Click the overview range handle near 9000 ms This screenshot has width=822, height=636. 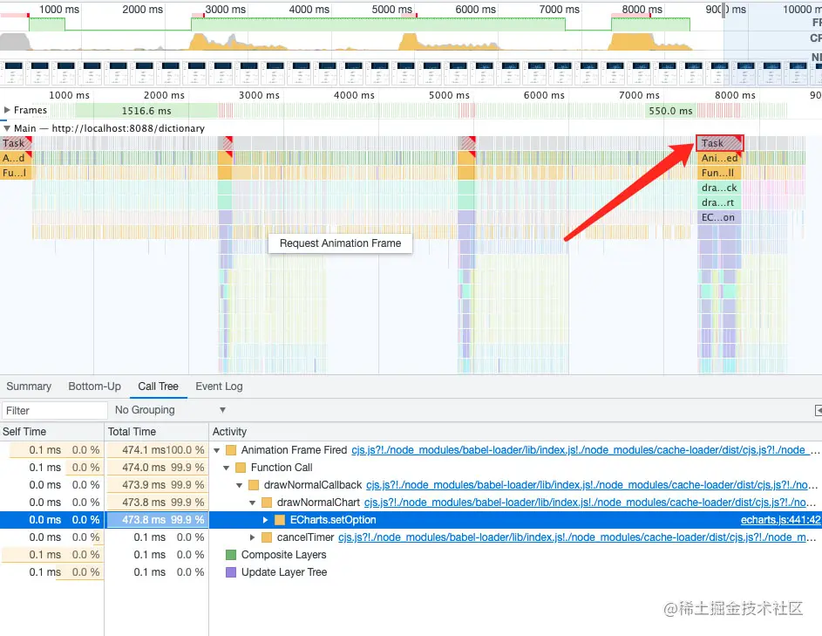724,10
